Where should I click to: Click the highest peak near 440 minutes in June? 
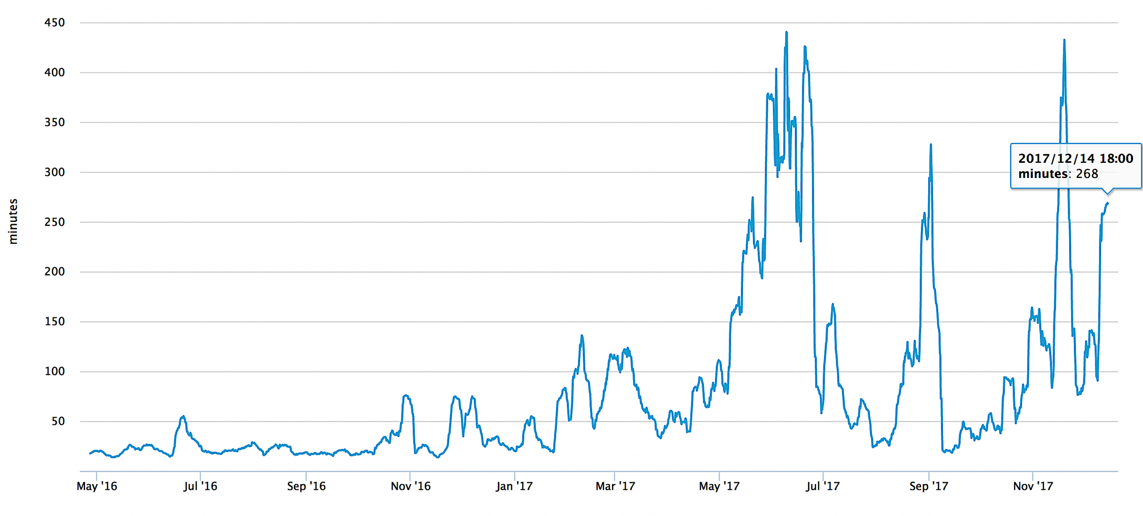786,32
